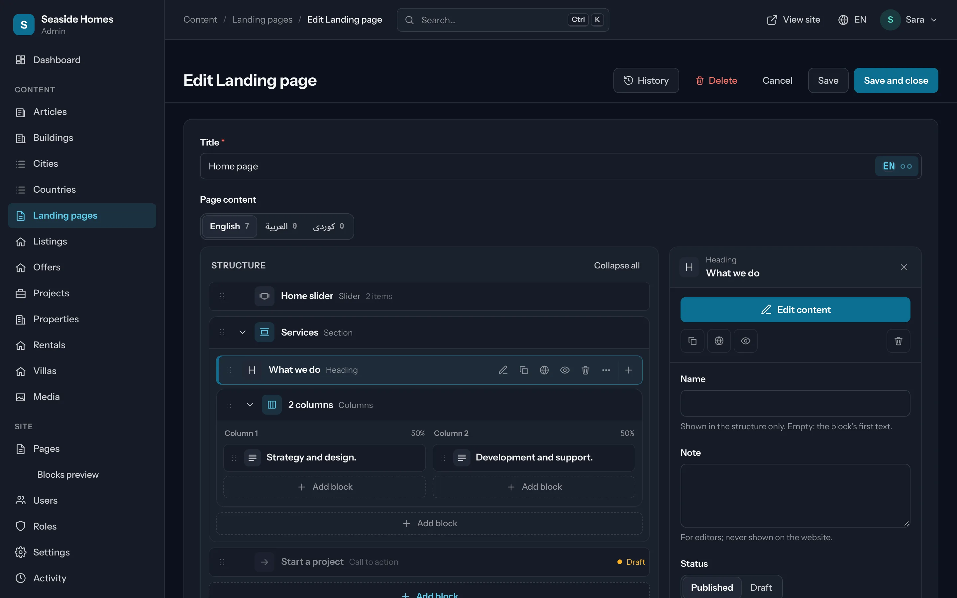Viewport: 957px width, 598px height.
Task: Click the Note textarea
Action: point(795,495)
